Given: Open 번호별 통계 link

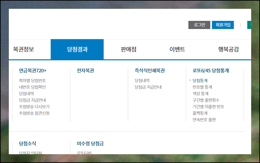Looking at the screenshot, I should click(x=202, y=87).
